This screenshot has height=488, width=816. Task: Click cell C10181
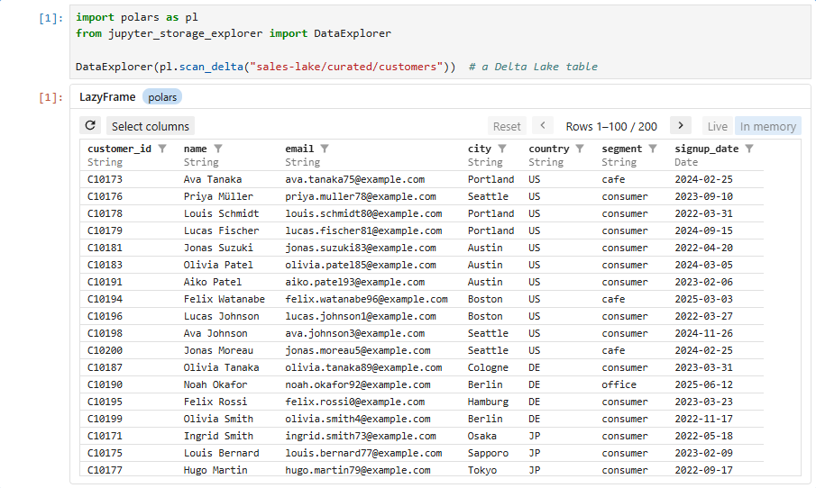(105, 248)
